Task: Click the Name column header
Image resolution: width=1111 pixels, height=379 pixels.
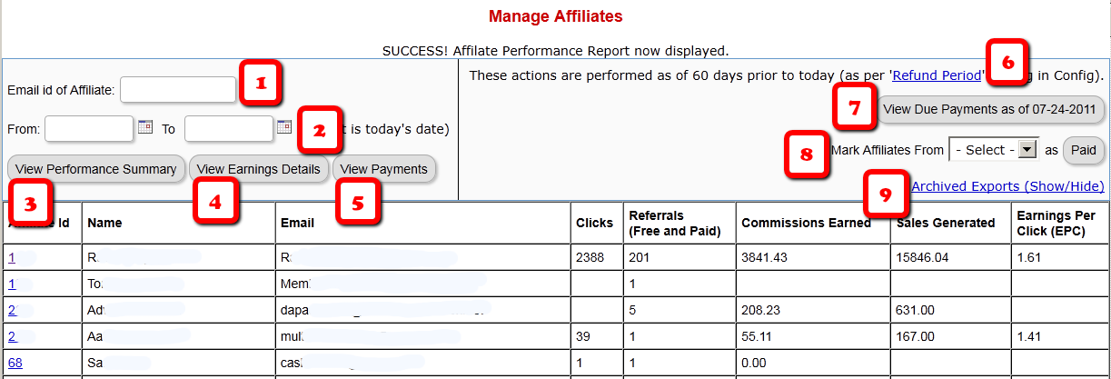Action: (x=106, y=223)
